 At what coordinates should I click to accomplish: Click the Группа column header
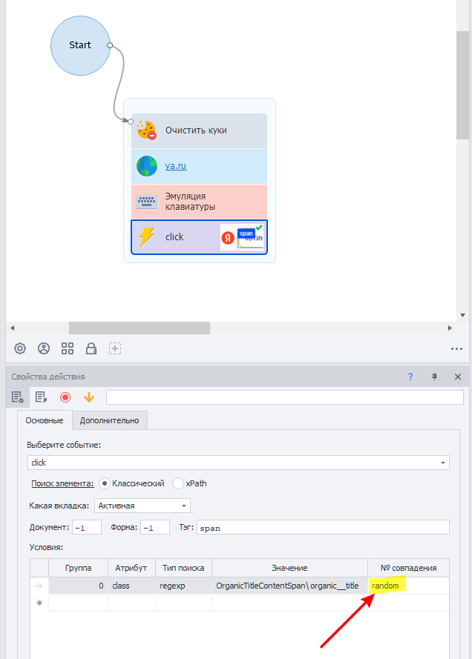78,568
